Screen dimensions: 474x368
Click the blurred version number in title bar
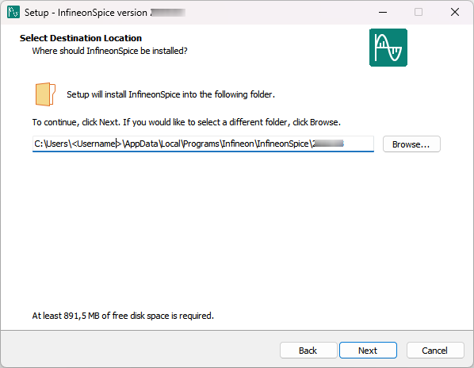168,13
